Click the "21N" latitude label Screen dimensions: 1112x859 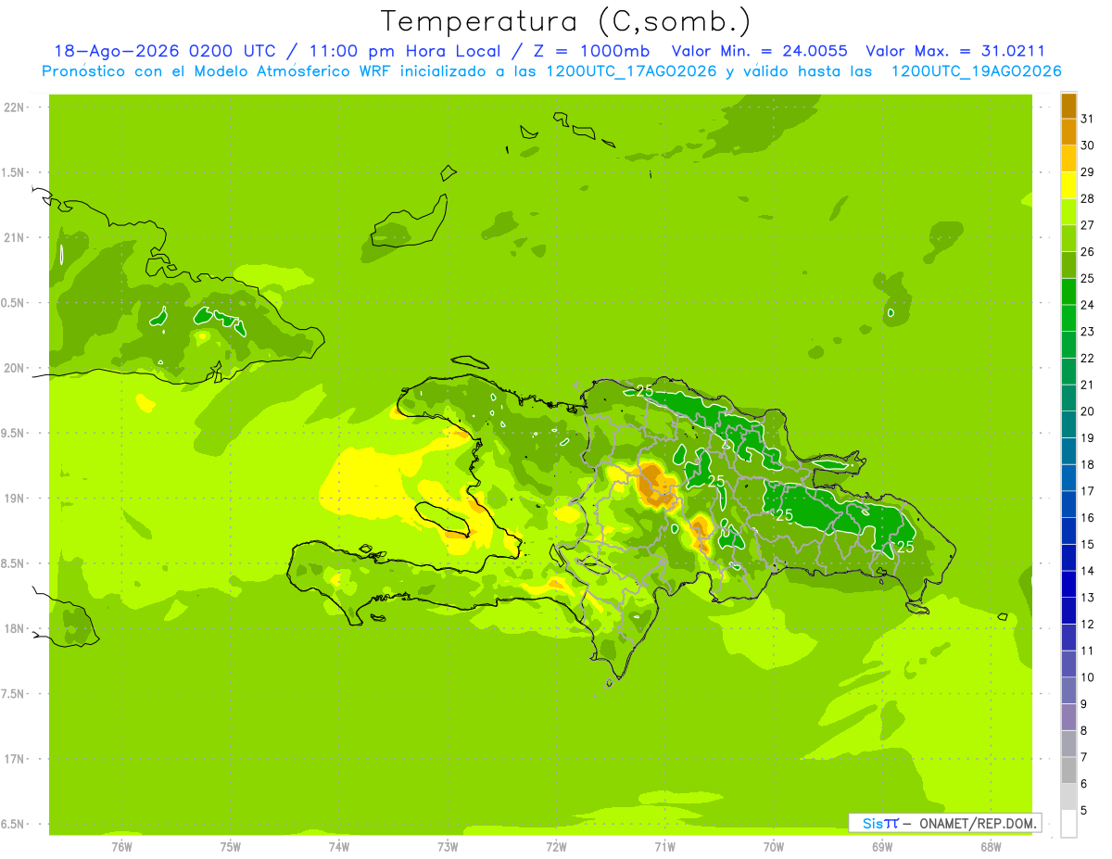(x=14, y=238)
